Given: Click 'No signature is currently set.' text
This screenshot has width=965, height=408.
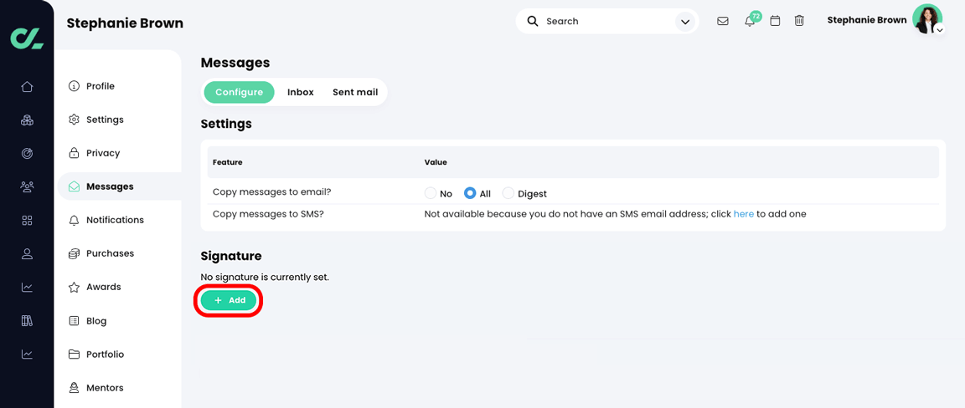Looking at the screenshot, I should click(265, 277).
